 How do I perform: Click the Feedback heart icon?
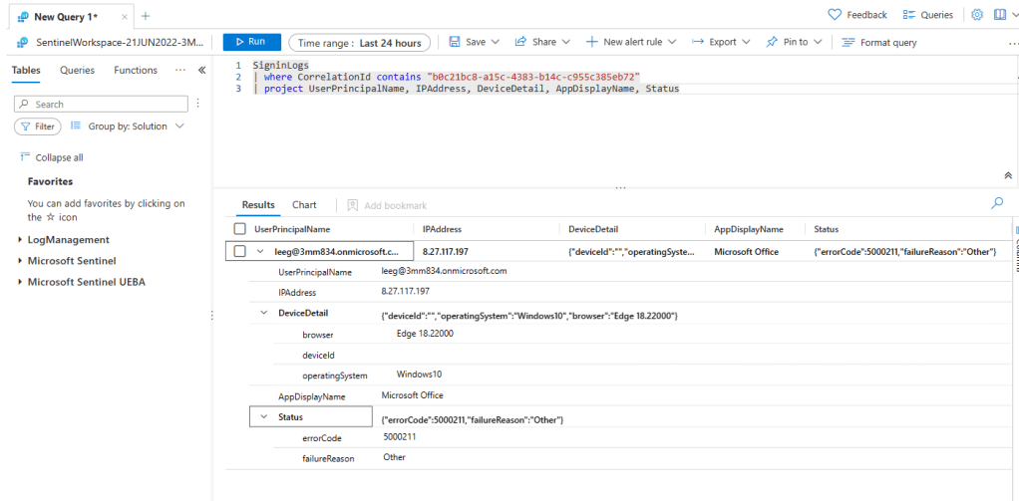[836, 15]
